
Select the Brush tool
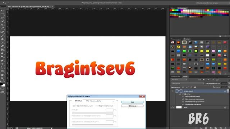[x=2, y=35]
